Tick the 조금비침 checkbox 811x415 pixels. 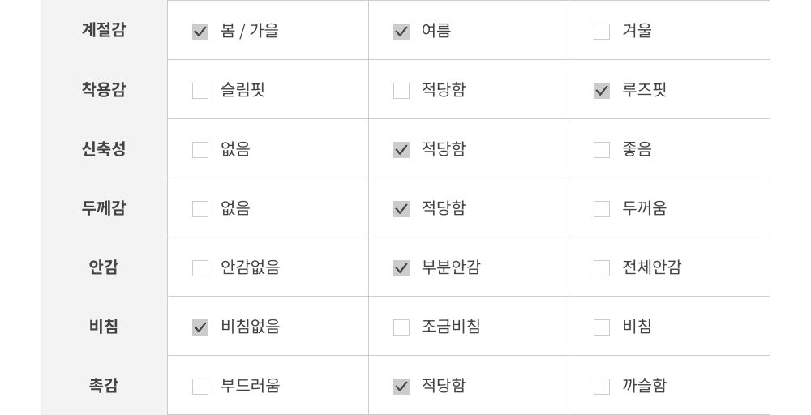coord(401,327)
